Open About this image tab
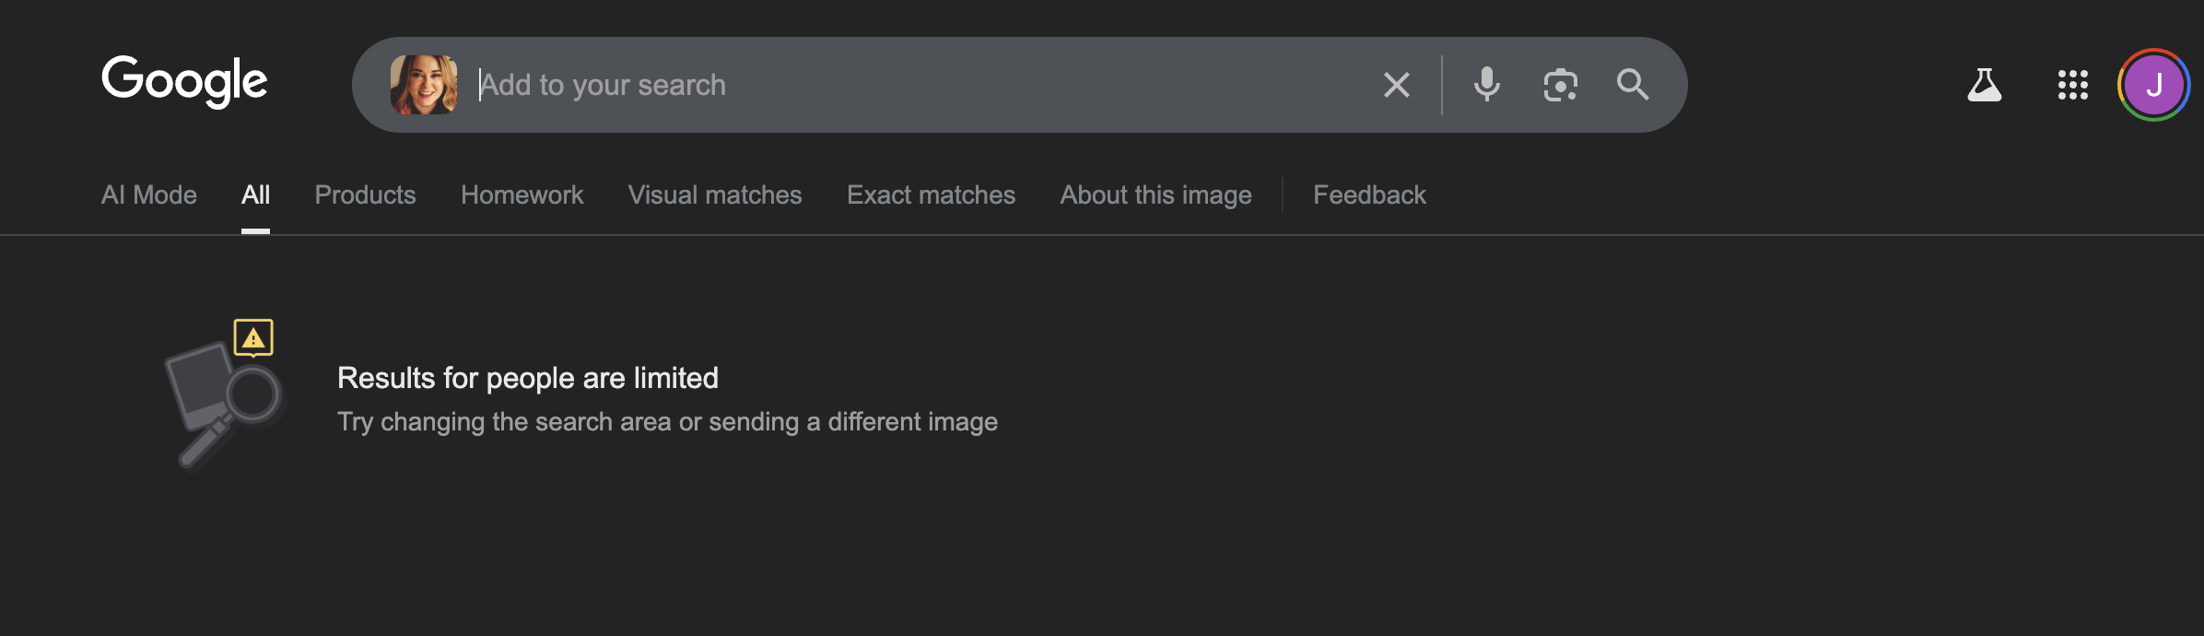The image size is (2204, 636). pyautogui.click(x=1155, y=195)
